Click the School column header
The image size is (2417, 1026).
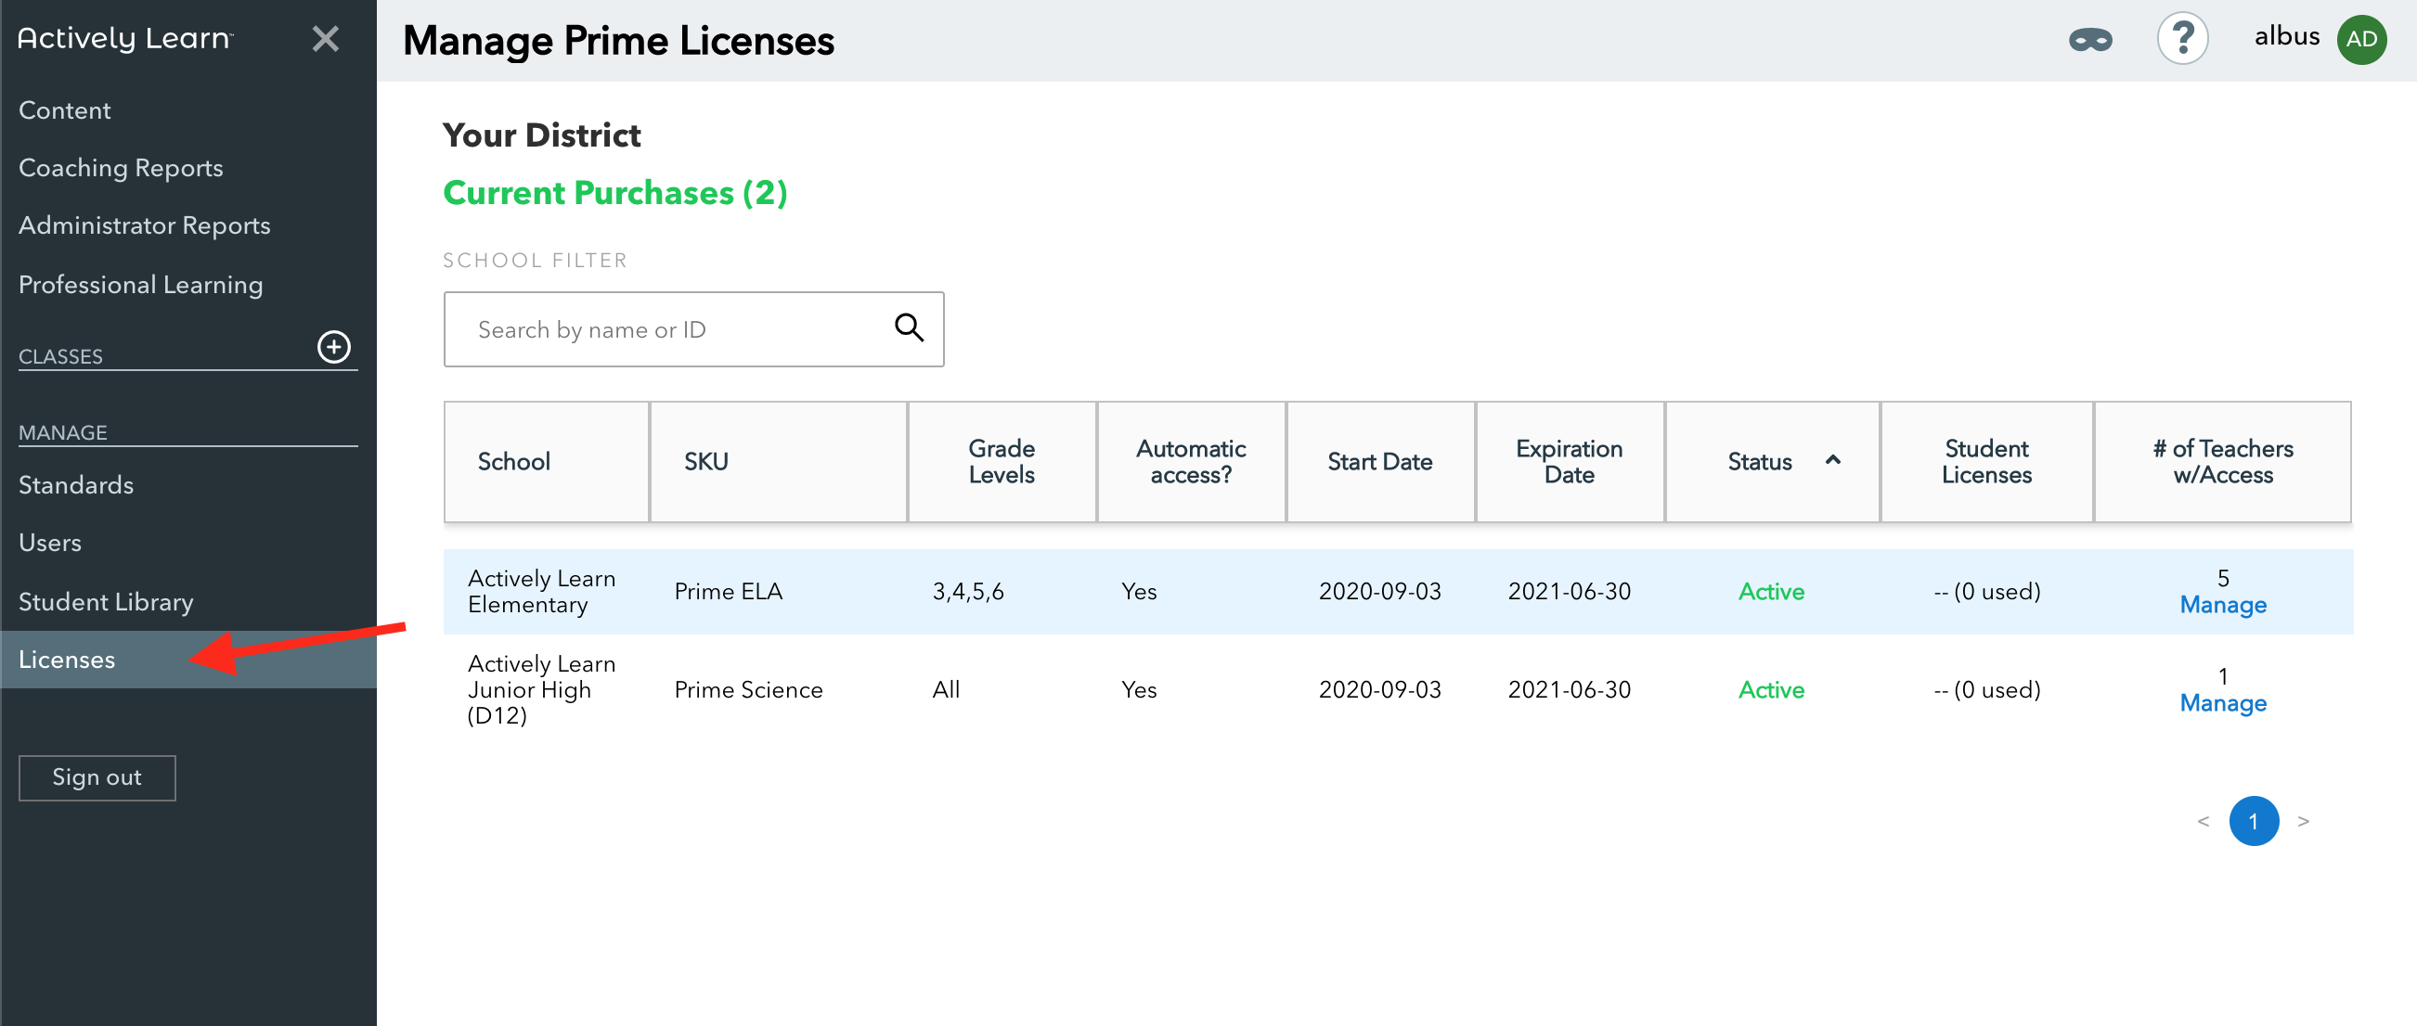pos(514,461)
